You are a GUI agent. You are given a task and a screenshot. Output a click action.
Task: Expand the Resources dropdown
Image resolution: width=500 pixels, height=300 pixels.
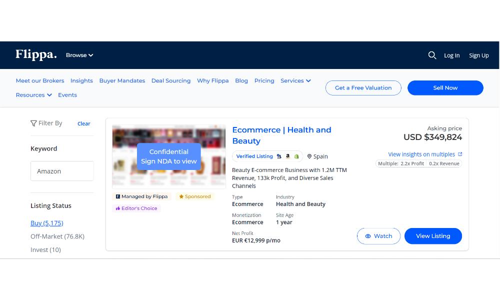33,95
